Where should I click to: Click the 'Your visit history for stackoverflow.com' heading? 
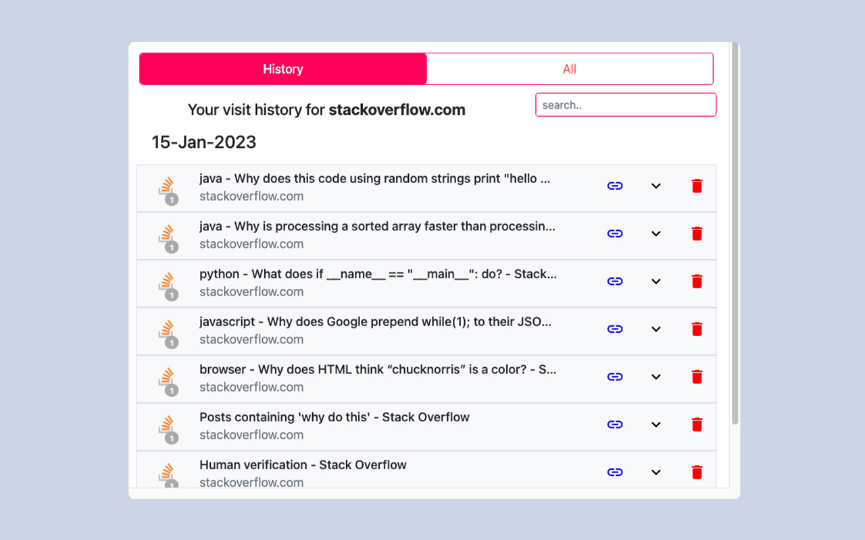pos(326,109)
